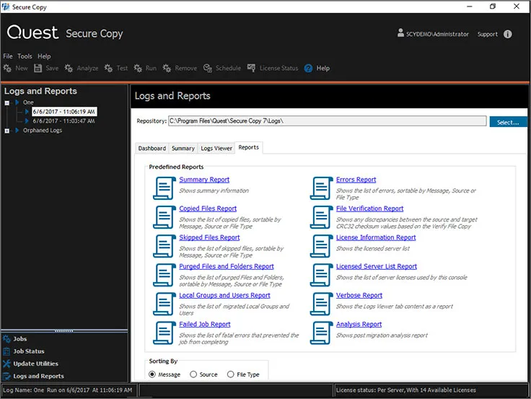Switch to the Dashboard tab

pyautogui.click(x=152, y=149)
